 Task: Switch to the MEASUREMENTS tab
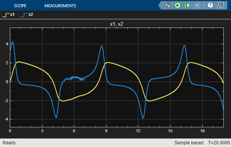point(60,6)
